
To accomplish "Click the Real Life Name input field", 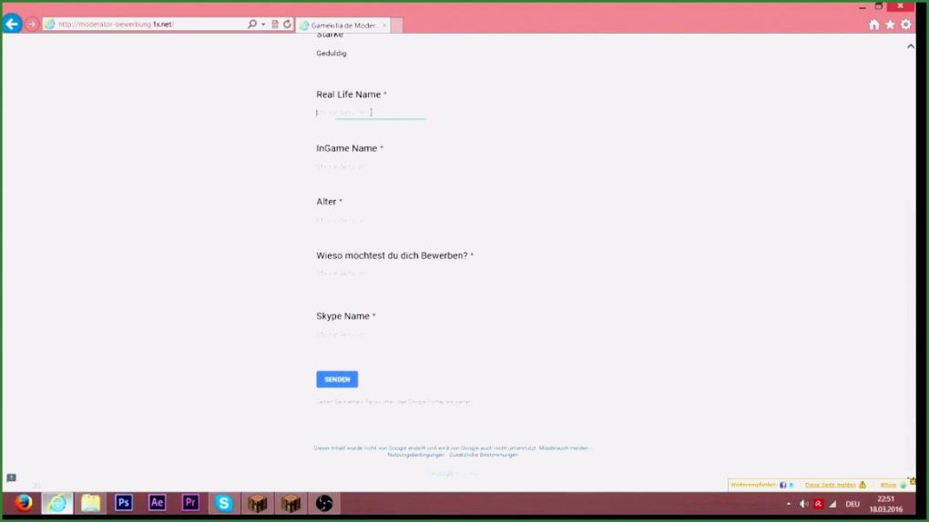I will 371,113.
